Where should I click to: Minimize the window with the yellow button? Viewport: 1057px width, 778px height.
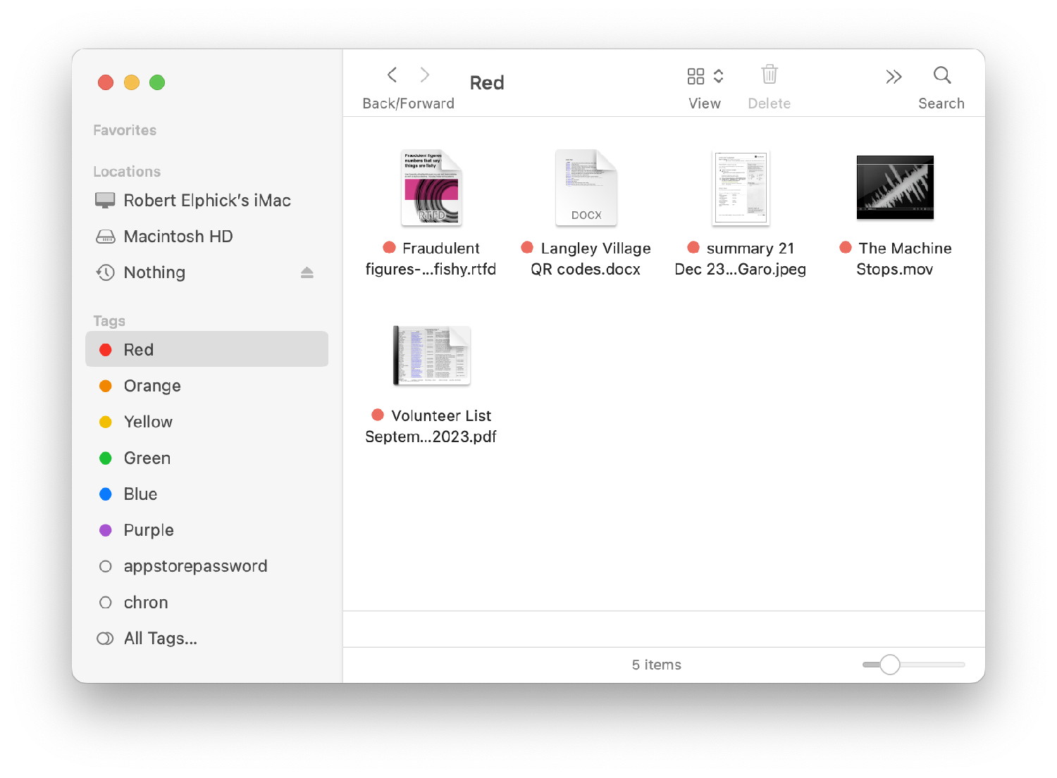coord(132,82)
